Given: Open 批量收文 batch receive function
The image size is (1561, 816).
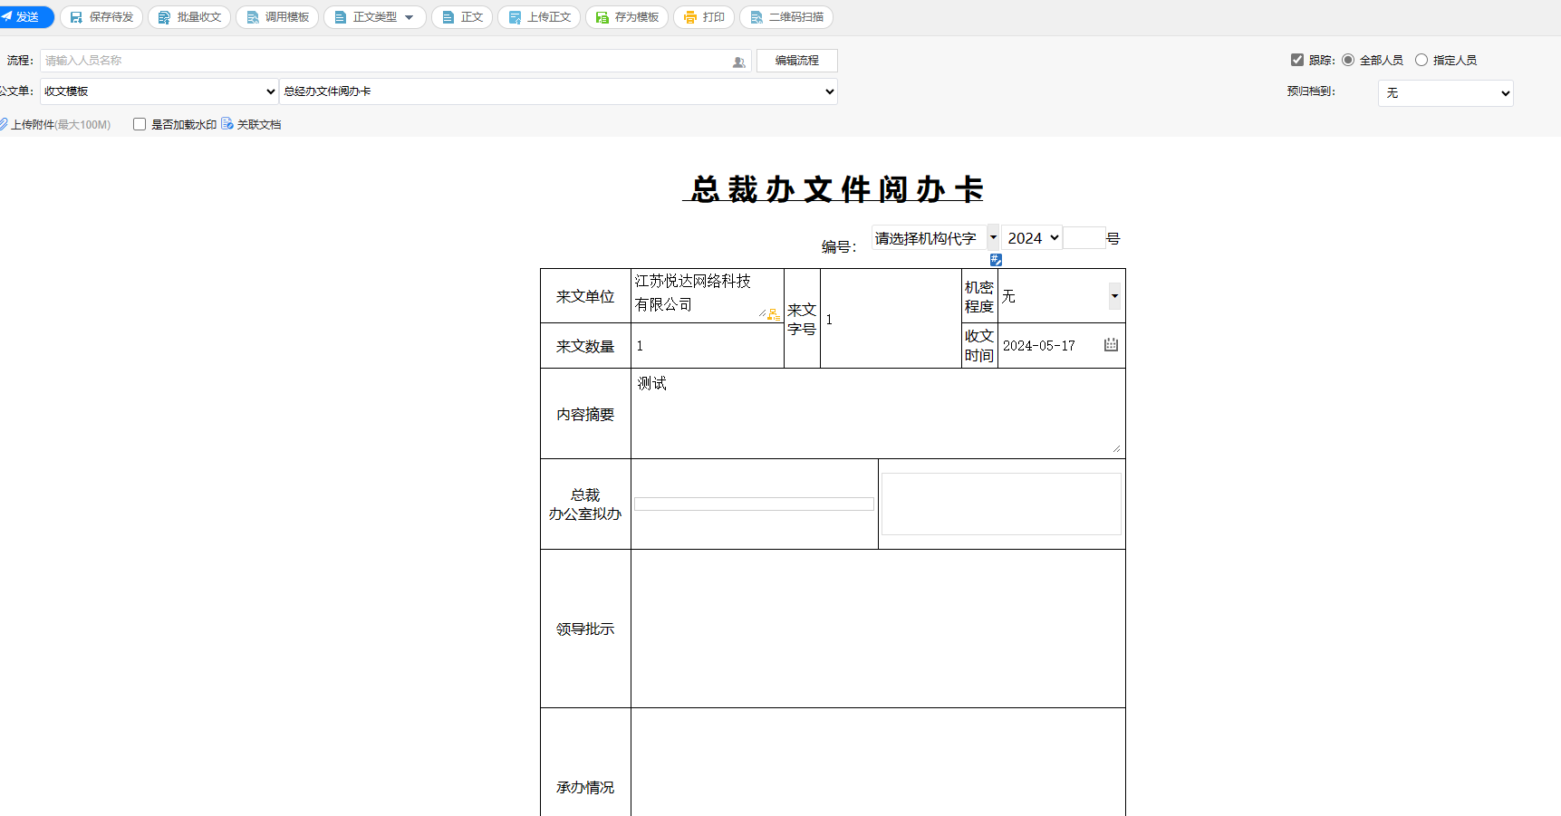Looking at the screenshot, I should pyautogui.click(x=189, y=17).
